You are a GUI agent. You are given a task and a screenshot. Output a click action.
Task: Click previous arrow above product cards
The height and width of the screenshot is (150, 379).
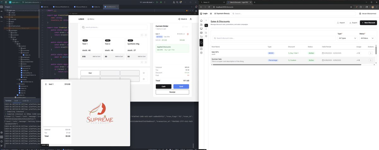142,35
